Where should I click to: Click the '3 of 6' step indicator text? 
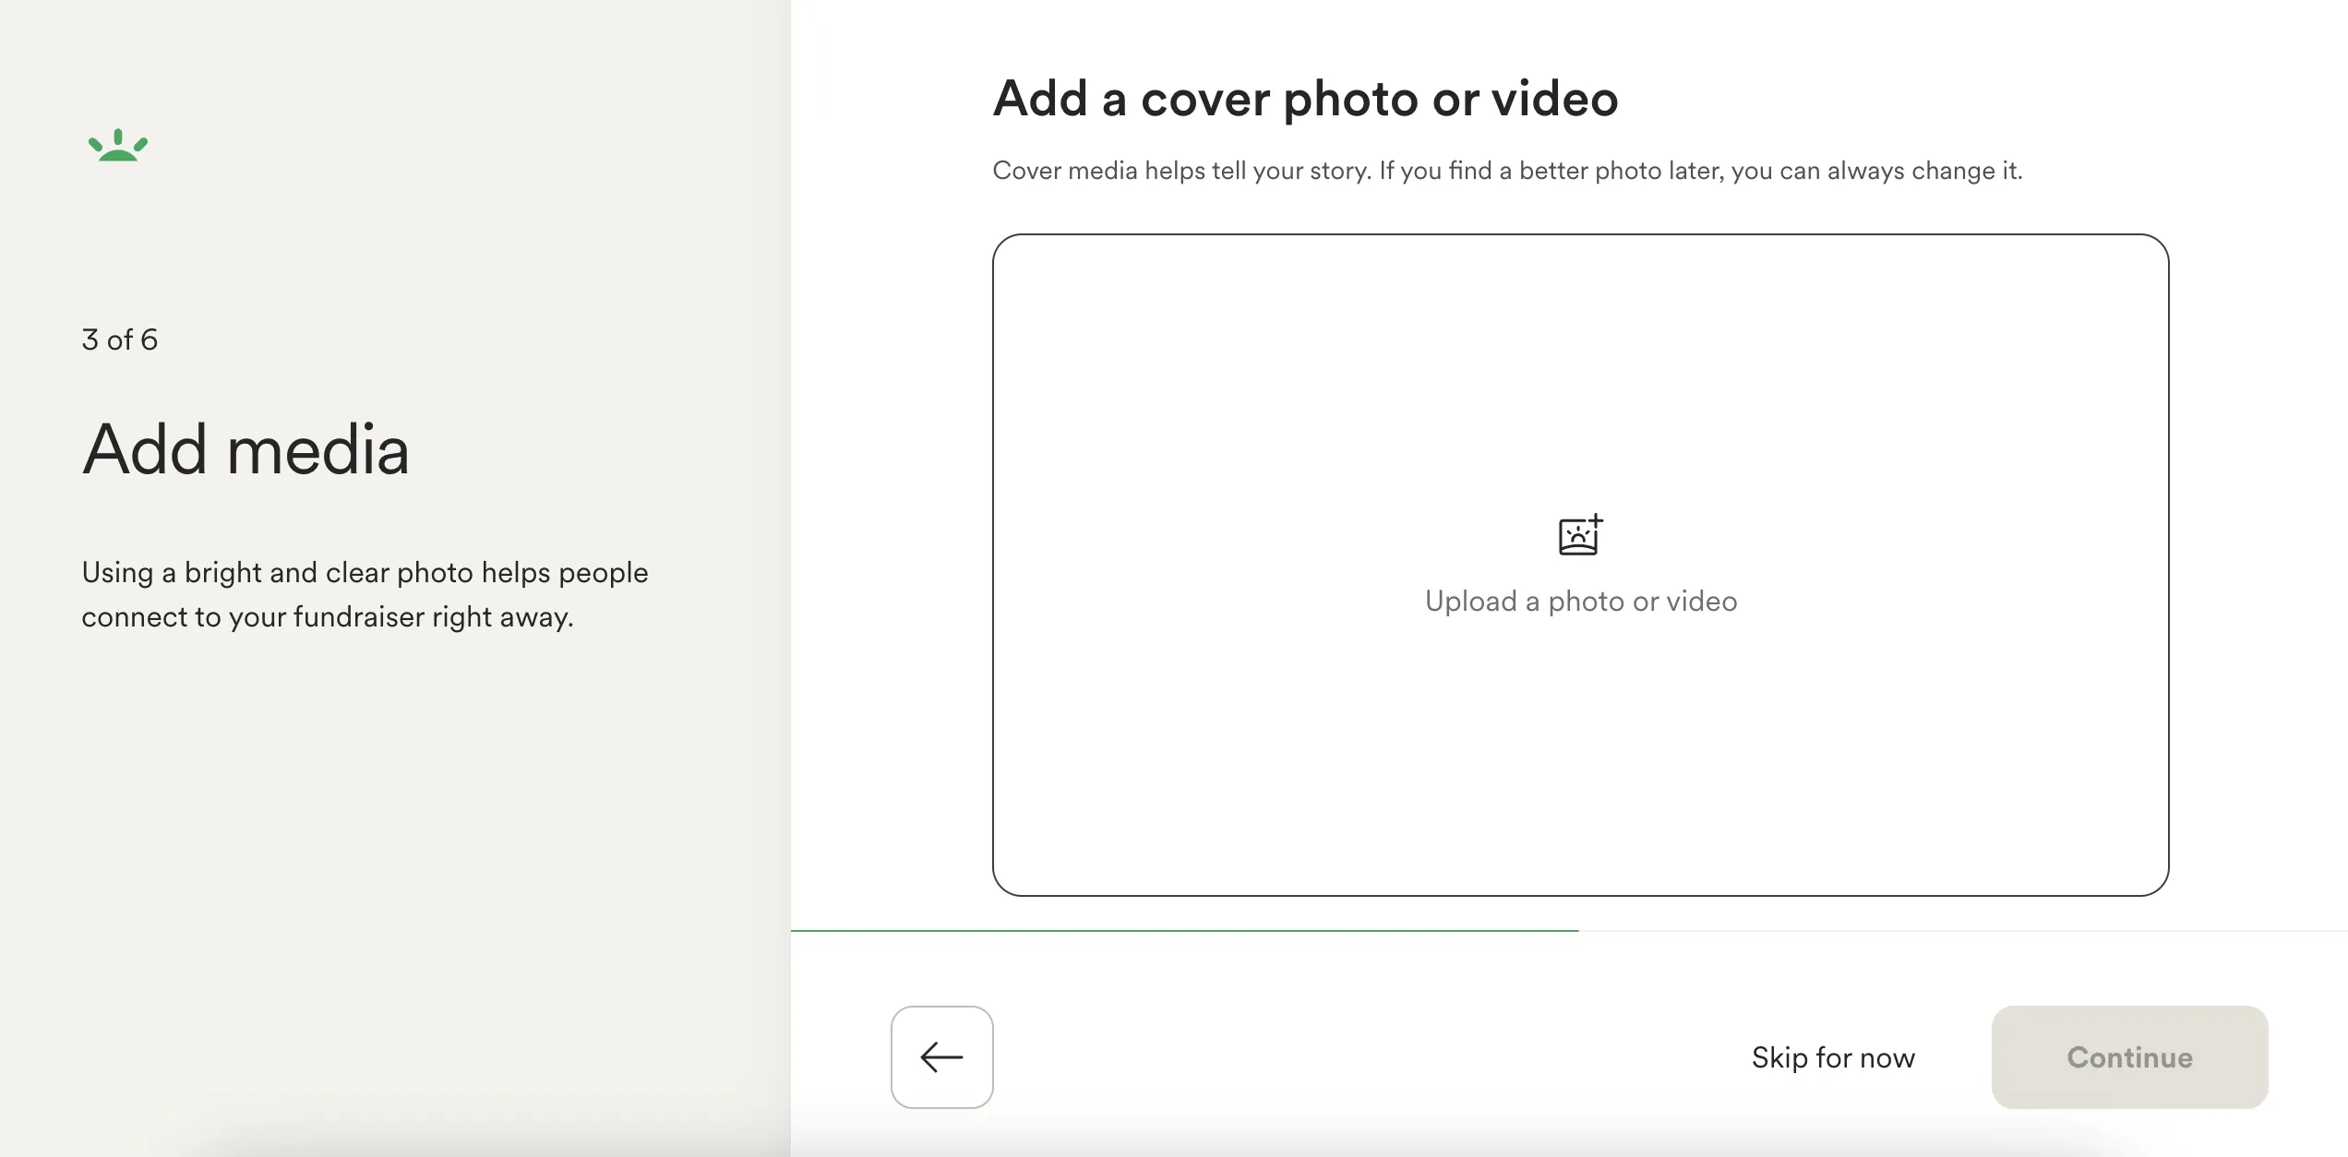[120, 340]
